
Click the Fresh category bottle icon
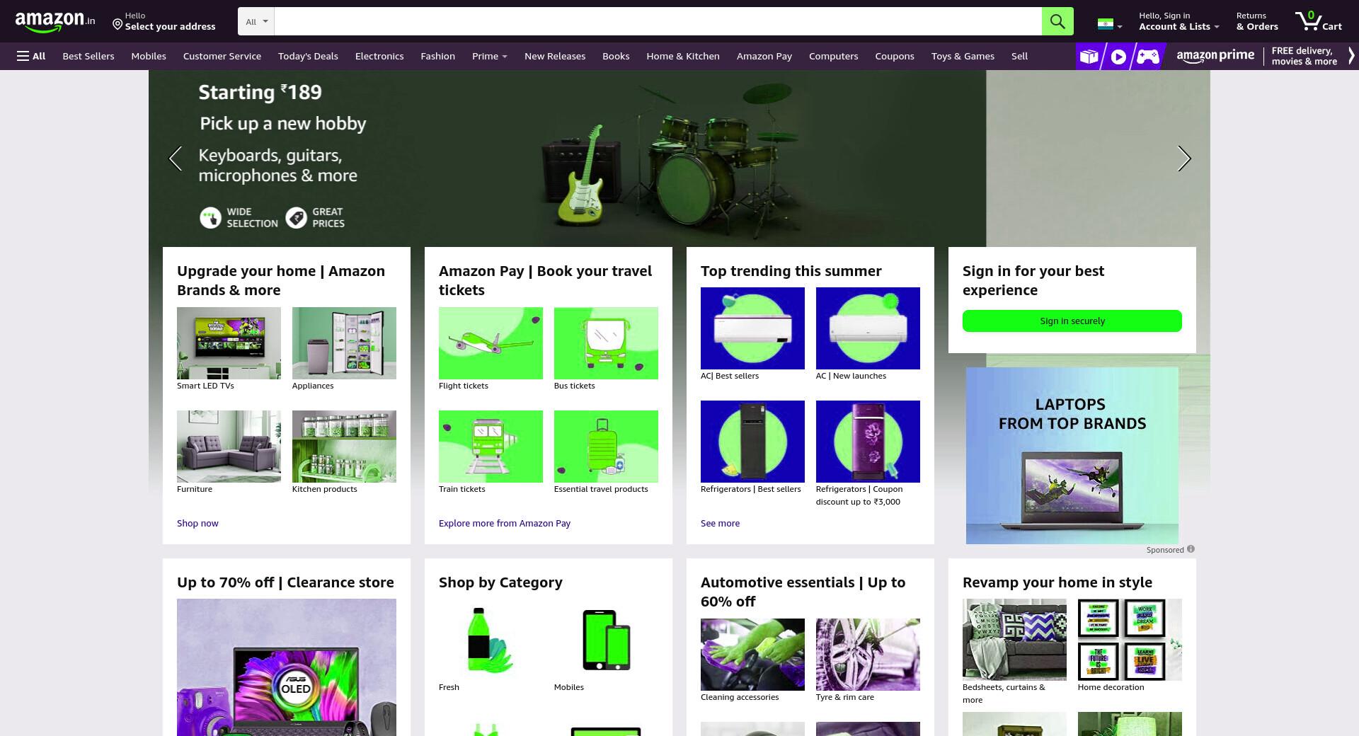point(491,640)
